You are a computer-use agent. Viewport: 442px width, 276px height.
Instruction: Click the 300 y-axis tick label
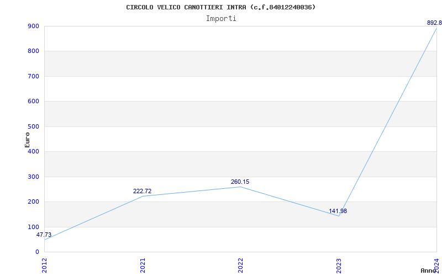pos(33,177)
